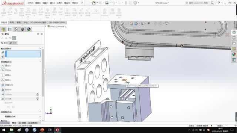The width and height of the screenshot is (237, 133).
Task: Switch to the SOLIDWORKS MBD ribbon tab
Action: (x=57, y=23)
